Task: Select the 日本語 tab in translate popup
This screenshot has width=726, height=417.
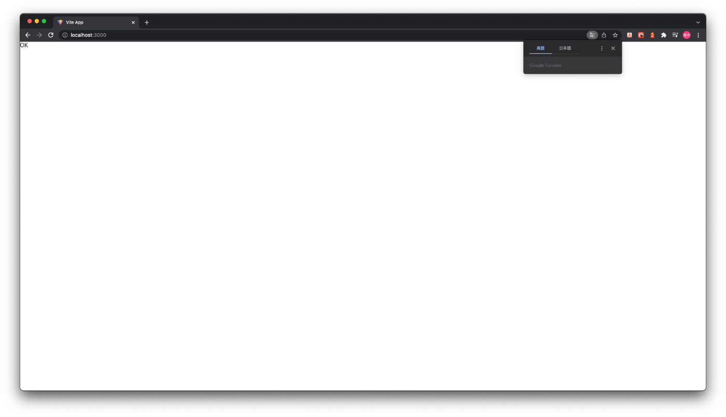Action: (x=565, y=48)
